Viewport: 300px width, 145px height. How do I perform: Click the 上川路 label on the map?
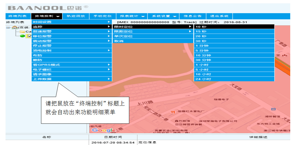point(145,103)
